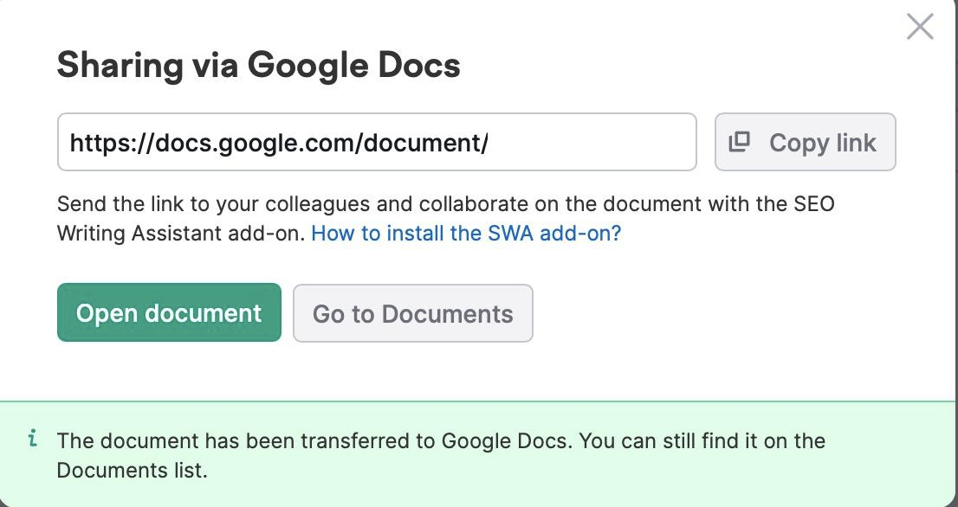Click the info icon in green banner
This screenshot has height=507, width=958.
click(x=33, y=438)
